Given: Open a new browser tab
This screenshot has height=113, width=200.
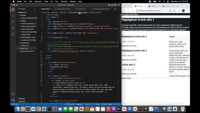Looking at the screenshot, I should click(177, 6).
